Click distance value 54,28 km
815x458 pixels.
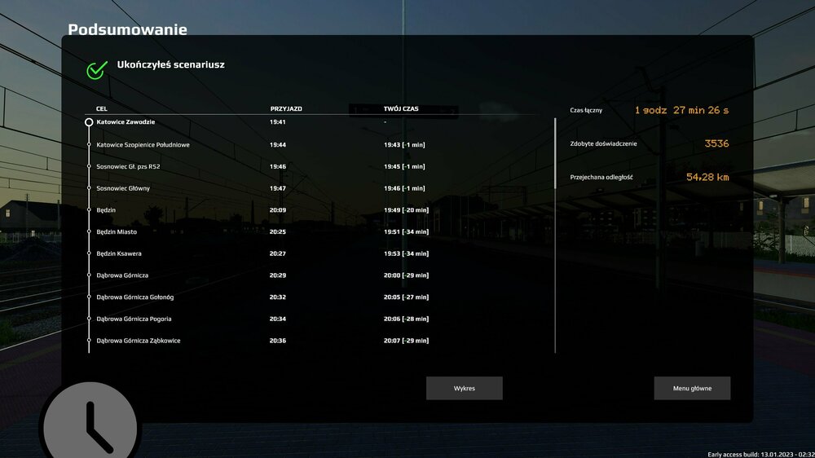point(707,178)
